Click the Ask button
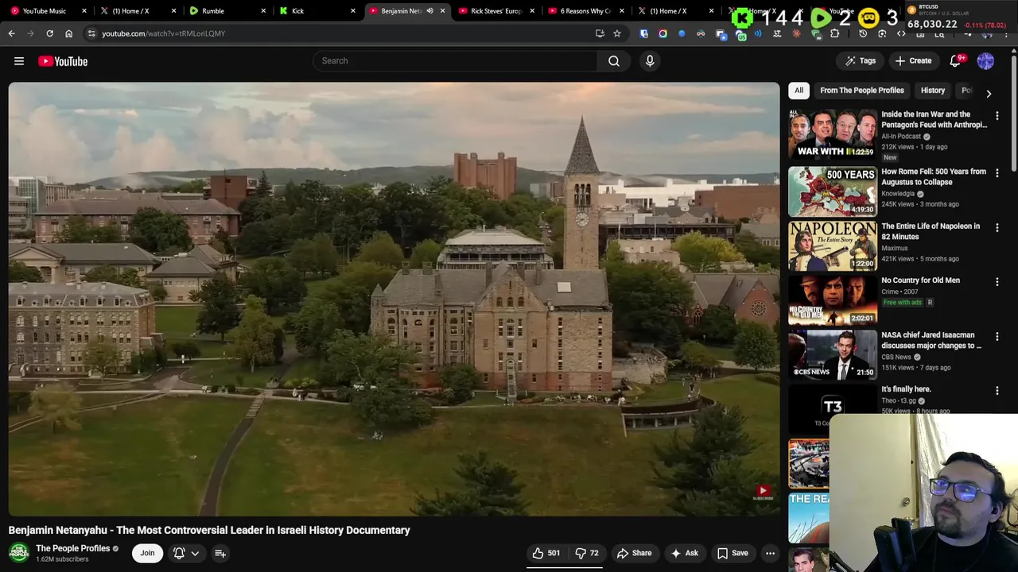Image resolution: width=1018 pixels, height=572 pixels. tap(685, 553)
